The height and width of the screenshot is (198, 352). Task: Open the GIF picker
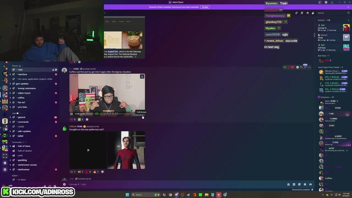294,184
